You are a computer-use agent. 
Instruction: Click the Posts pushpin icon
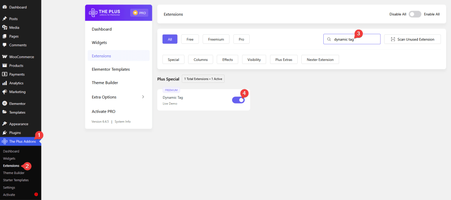(x=4, y=19)
